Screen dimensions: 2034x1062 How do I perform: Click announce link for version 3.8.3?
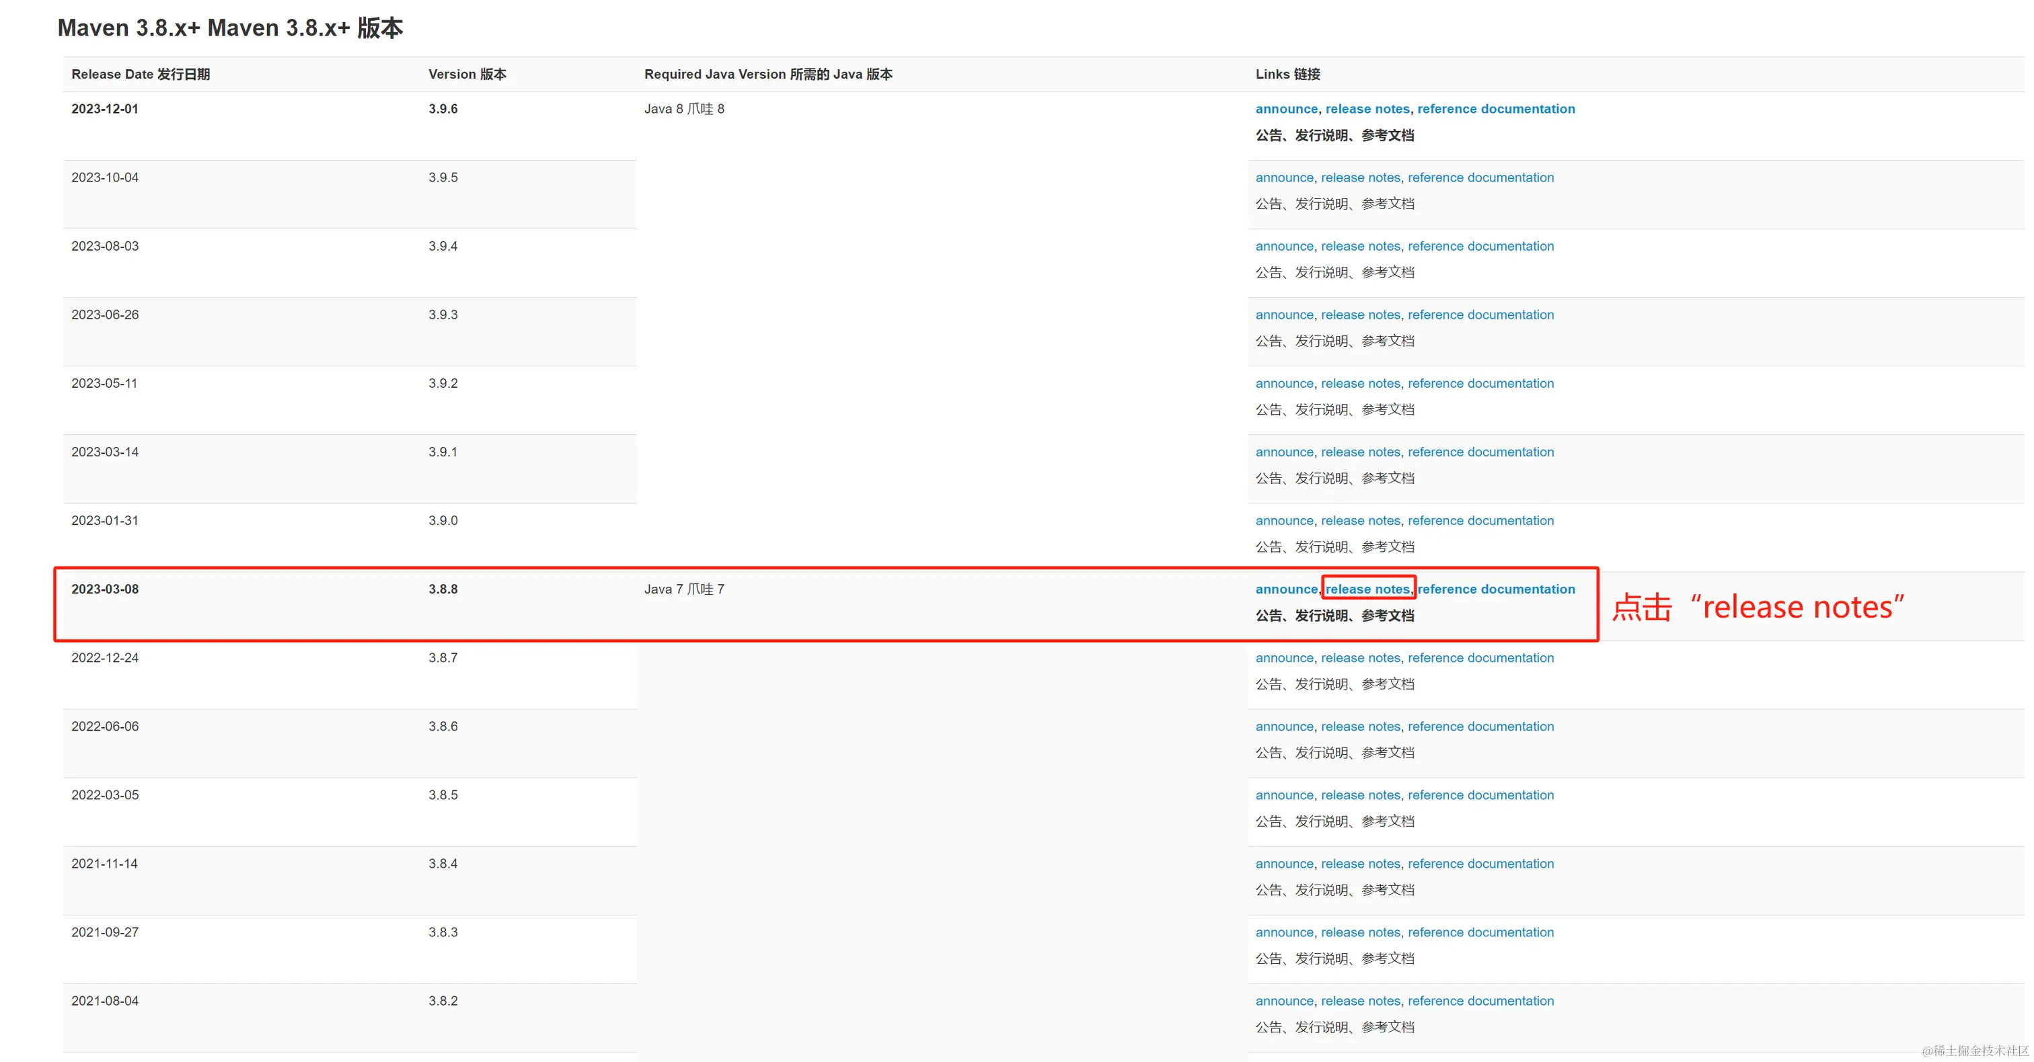coord(1284,932)
